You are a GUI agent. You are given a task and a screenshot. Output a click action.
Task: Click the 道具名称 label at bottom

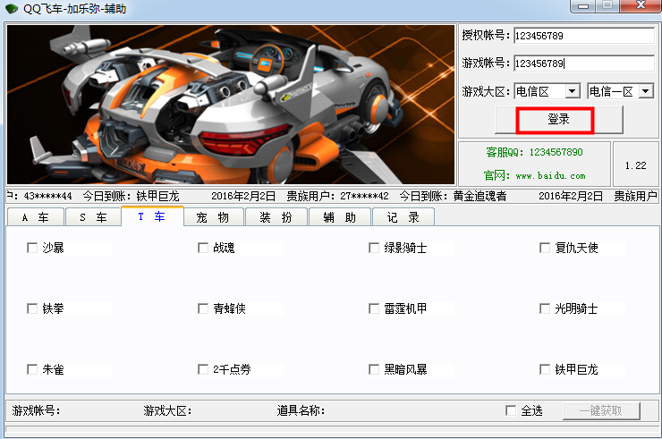(x=301, y=410)
